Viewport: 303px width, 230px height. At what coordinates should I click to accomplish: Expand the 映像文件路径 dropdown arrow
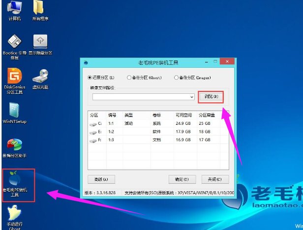tap(191, 97)
